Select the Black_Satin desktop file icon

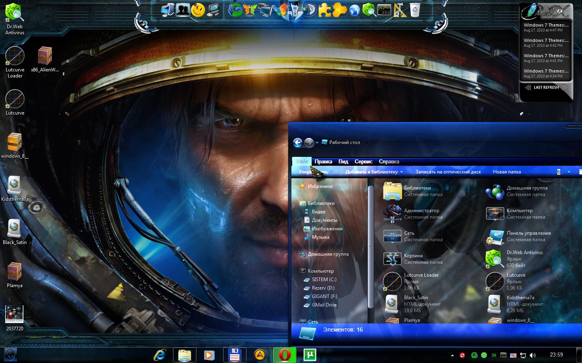click(x=15, y=232)
